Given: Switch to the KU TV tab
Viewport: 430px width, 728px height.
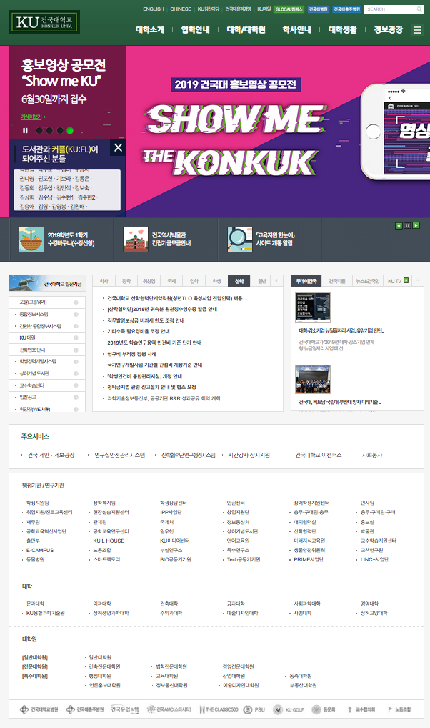Looking at the screenshot, I should tap(398, 281).
